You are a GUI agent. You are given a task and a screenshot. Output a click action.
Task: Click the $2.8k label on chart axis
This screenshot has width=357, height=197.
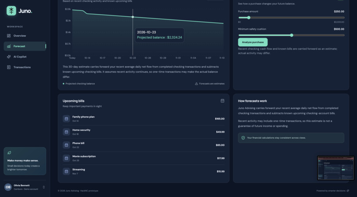(x=68, y=9)
